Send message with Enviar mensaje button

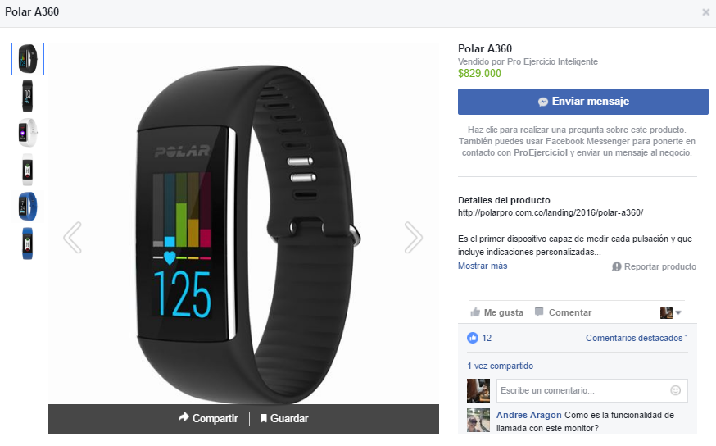(583, 102)
